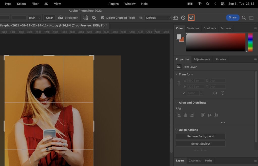Image resolution: width=258 pixels, height=166 pixels.
Task: Cancel the crop using the slash icon
Action: 183,18
